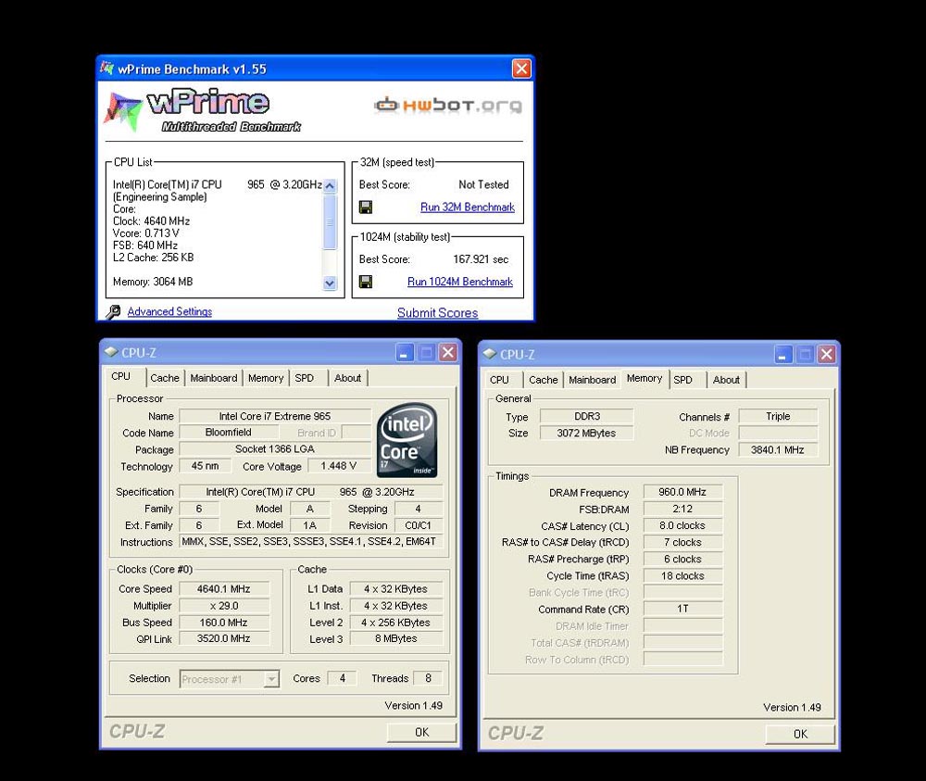Open About tab in left CPU-Z window

coord(348,377)
